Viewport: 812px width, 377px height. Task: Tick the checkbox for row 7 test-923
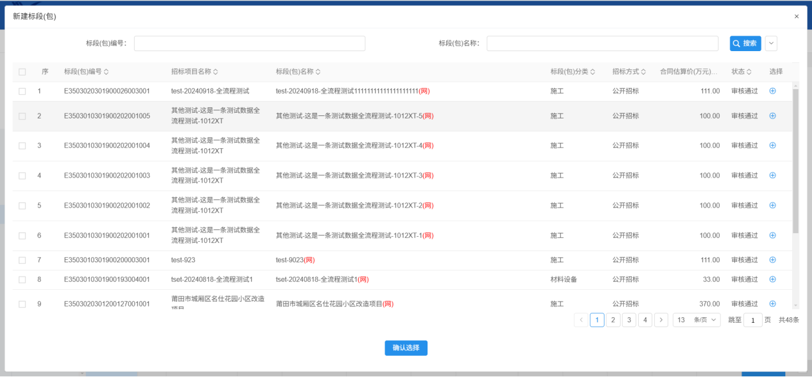click(x=22, y=260)
